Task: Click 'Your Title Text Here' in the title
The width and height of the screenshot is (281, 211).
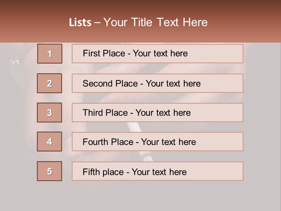Action: [x=155, y=22]
